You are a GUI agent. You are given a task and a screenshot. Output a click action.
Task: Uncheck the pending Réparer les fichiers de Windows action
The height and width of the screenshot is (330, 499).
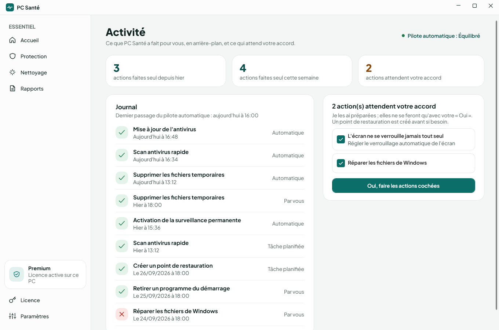pos(341,163)
